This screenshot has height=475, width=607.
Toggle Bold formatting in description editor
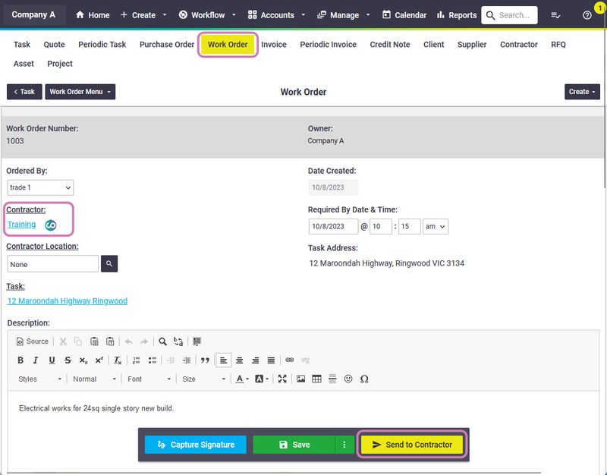[x=20, y=360]
